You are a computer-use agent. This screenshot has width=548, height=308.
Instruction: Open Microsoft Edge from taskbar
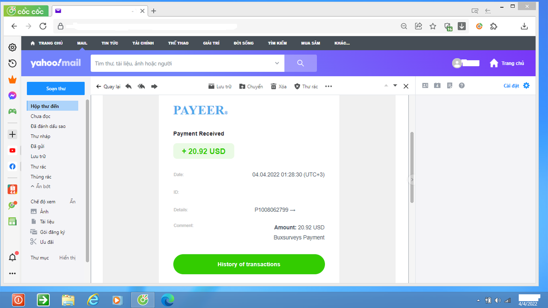tap(167, 300)
